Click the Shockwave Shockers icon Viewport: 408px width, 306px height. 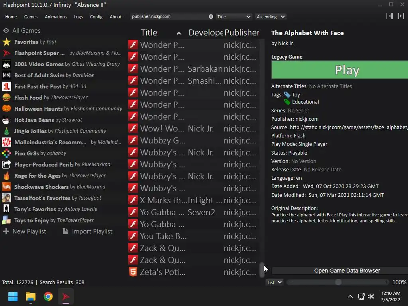pyautogui.click(x=6, y=187)
